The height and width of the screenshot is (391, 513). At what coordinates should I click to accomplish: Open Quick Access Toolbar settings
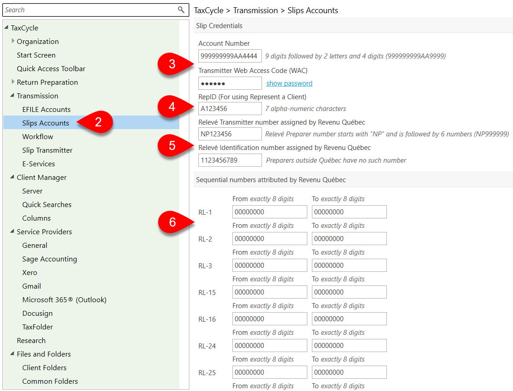pyautogui.click(x=51, y=68)
